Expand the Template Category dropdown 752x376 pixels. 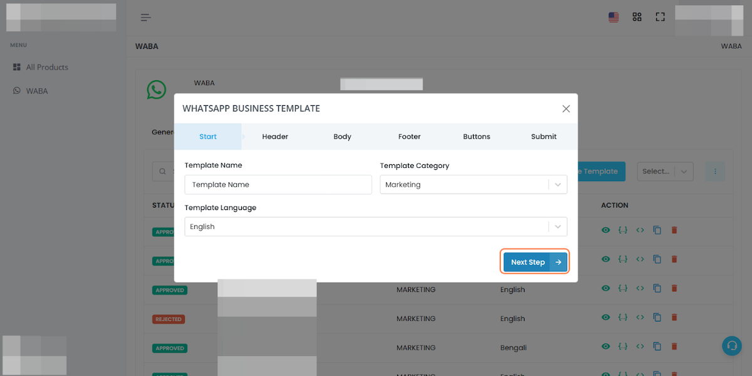click(473, 185)
